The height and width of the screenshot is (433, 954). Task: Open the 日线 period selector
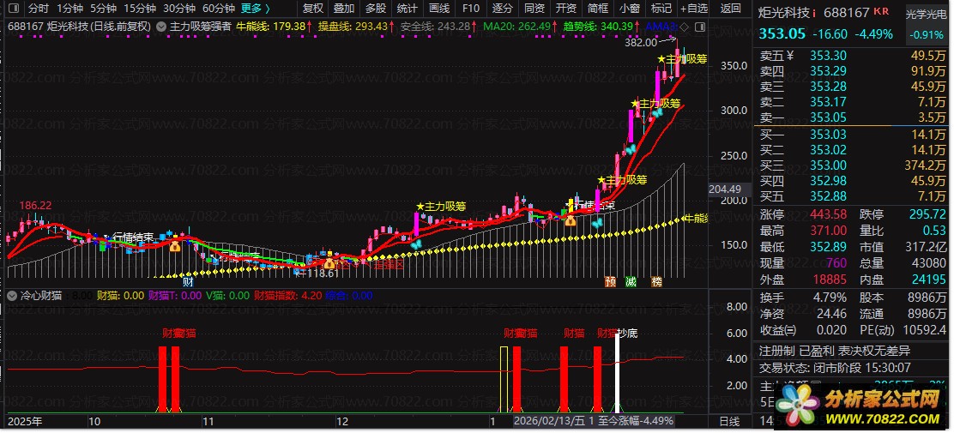(x=729, y=421)
